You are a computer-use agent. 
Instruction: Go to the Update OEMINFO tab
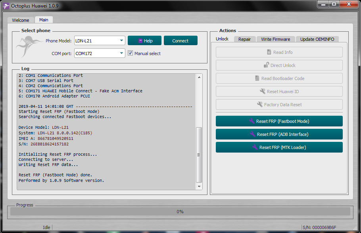(x=317, y=39)
